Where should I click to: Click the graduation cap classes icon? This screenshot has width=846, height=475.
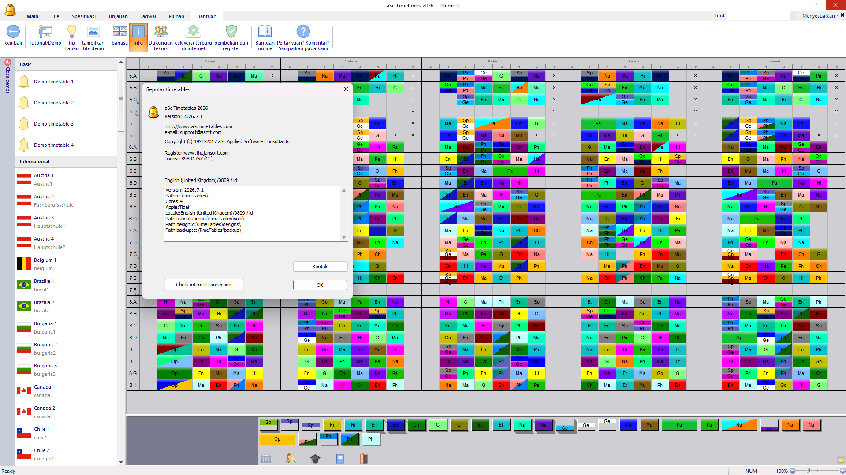315,459
